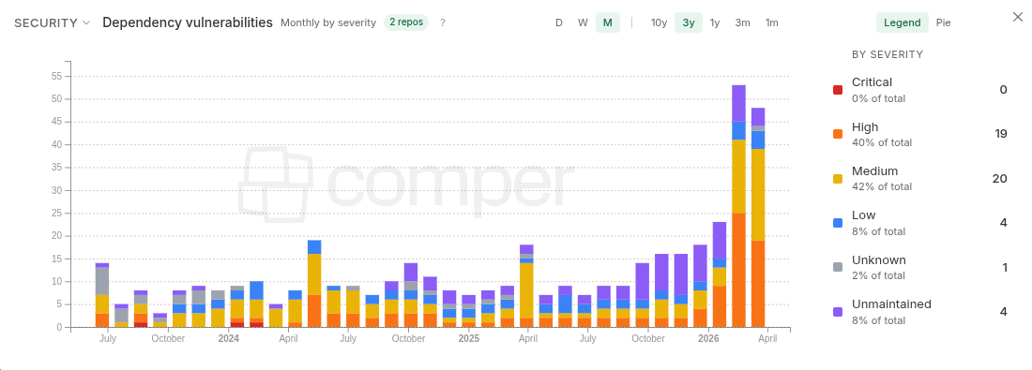This screenshot has height=370, width=1032.
Task: Select the Unmaintained legend label
Action: coord(891,303)
